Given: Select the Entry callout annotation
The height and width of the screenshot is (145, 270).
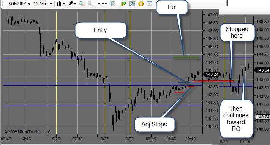Looking at the screenshot, I should pyautogui.click(x=101, y=30).
